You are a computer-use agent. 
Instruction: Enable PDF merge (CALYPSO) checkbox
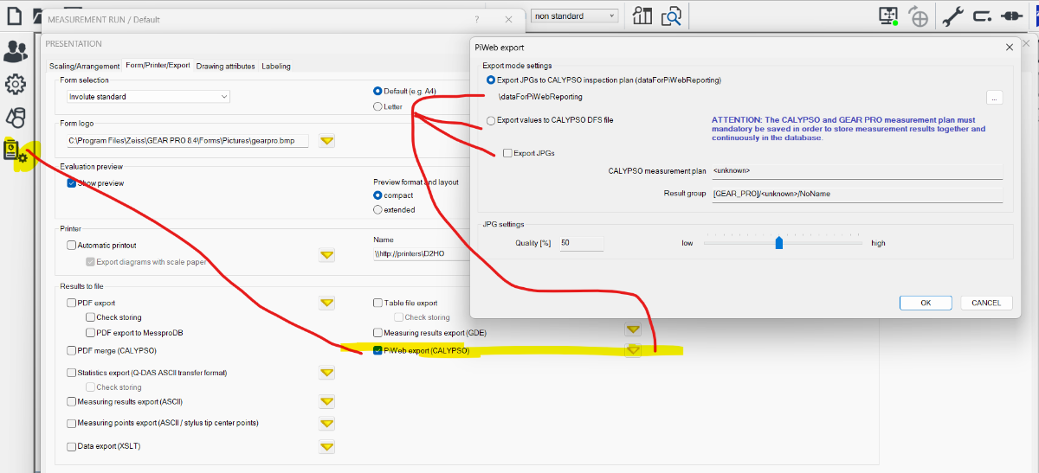coord(72,351)
